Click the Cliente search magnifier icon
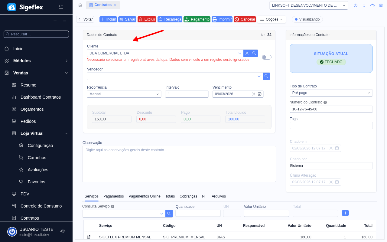 tap(254, 53)
